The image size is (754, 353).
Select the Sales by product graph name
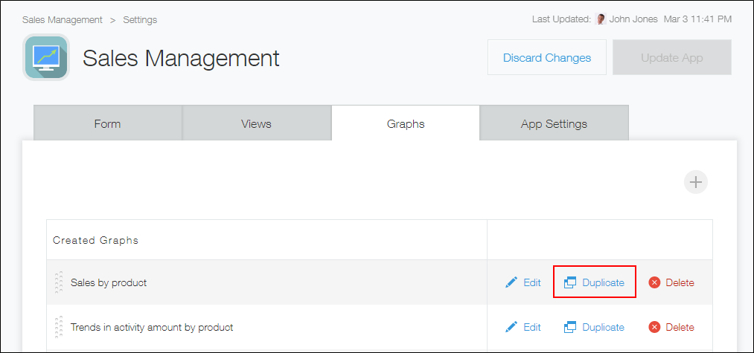tap(109, 282)
